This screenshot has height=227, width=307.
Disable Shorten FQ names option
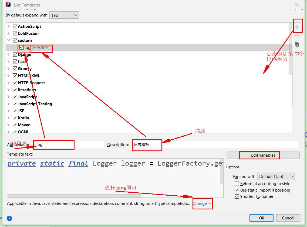(x=237, y=196)
